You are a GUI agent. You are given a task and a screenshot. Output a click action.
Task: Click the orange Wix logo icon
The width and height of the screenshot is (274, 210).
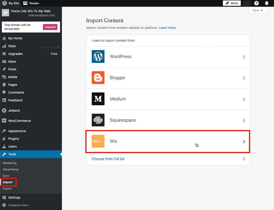click(98, 141)
